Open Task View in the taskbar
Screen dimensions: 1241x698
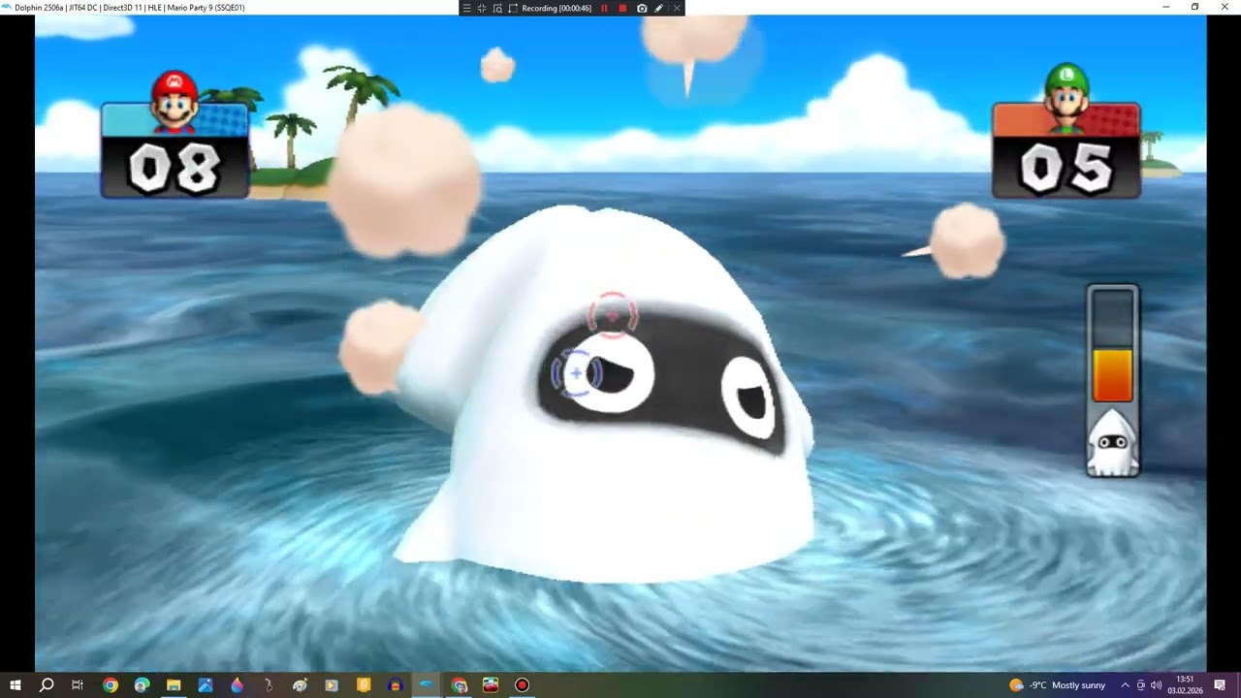coord(78,685)
